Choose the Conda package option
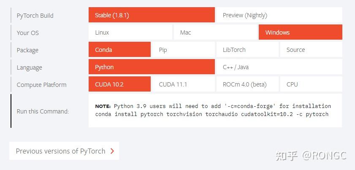Screen dimensions: 355x170 (119, 49)
